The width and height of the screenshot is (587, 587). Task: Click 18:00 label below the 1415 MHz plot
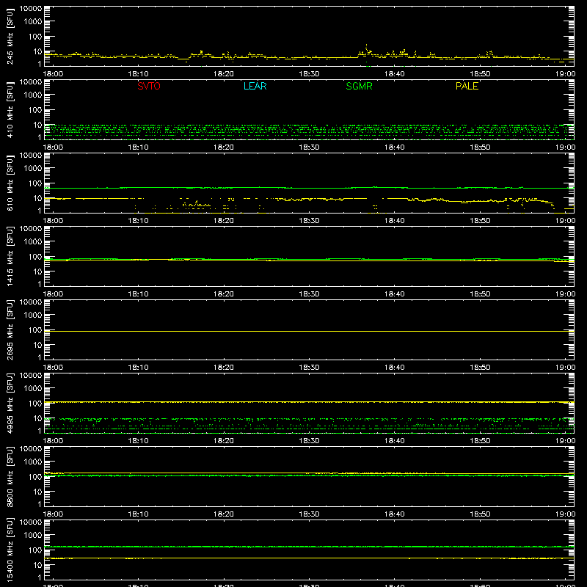coord(53,294)
